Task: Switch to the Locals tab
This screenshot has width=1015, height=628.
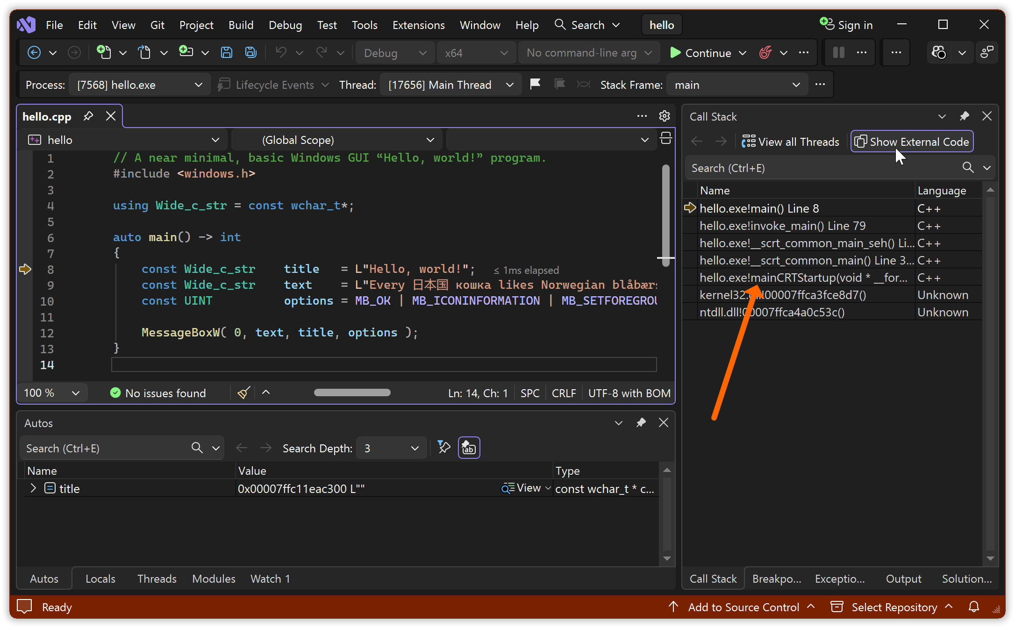Action: coord(100,579)
